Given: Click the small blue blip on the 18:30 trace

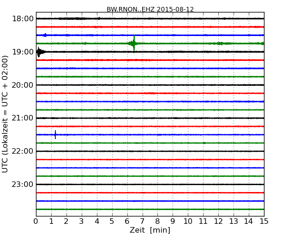Looking at the screenshot, I should pos(45,35).
